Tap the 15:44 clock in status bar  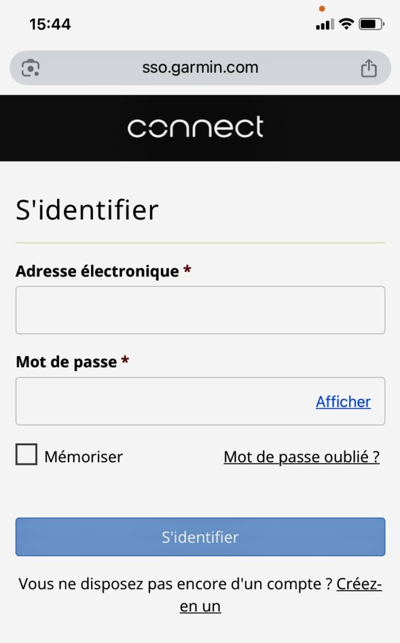tap(50, 24)
